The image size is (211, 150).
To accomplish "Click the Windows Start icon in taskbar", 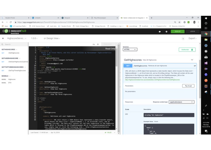I will (206, 18).
